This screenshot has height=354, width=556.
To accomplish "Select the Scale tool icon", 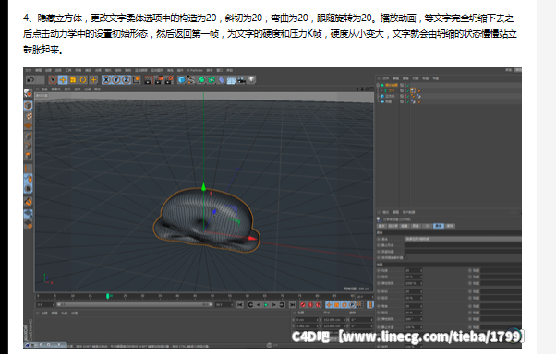I will [73, 80].
